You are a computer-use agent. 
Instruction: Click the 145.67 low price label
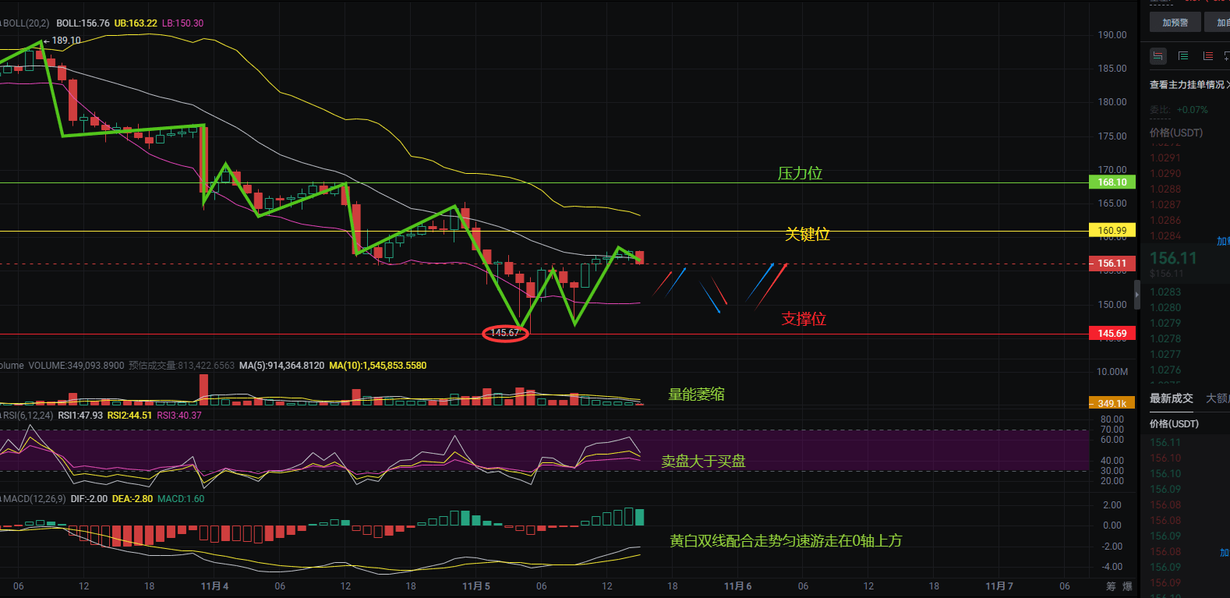(x=505, y=333)
